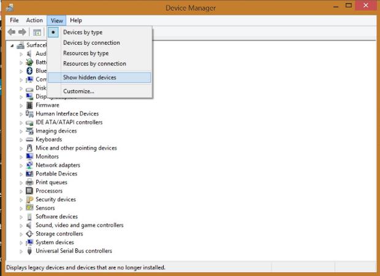380x276 pixels.
Task: Click the Processors chip icon
Action: [29, 191]
